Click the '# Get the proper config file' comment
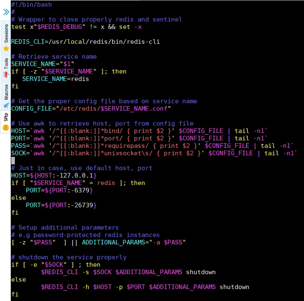 tap(104, 101)
